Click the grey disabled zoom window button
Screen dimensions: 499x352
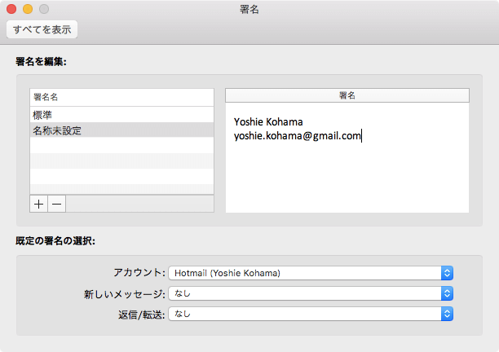click(x=44, y=9)
